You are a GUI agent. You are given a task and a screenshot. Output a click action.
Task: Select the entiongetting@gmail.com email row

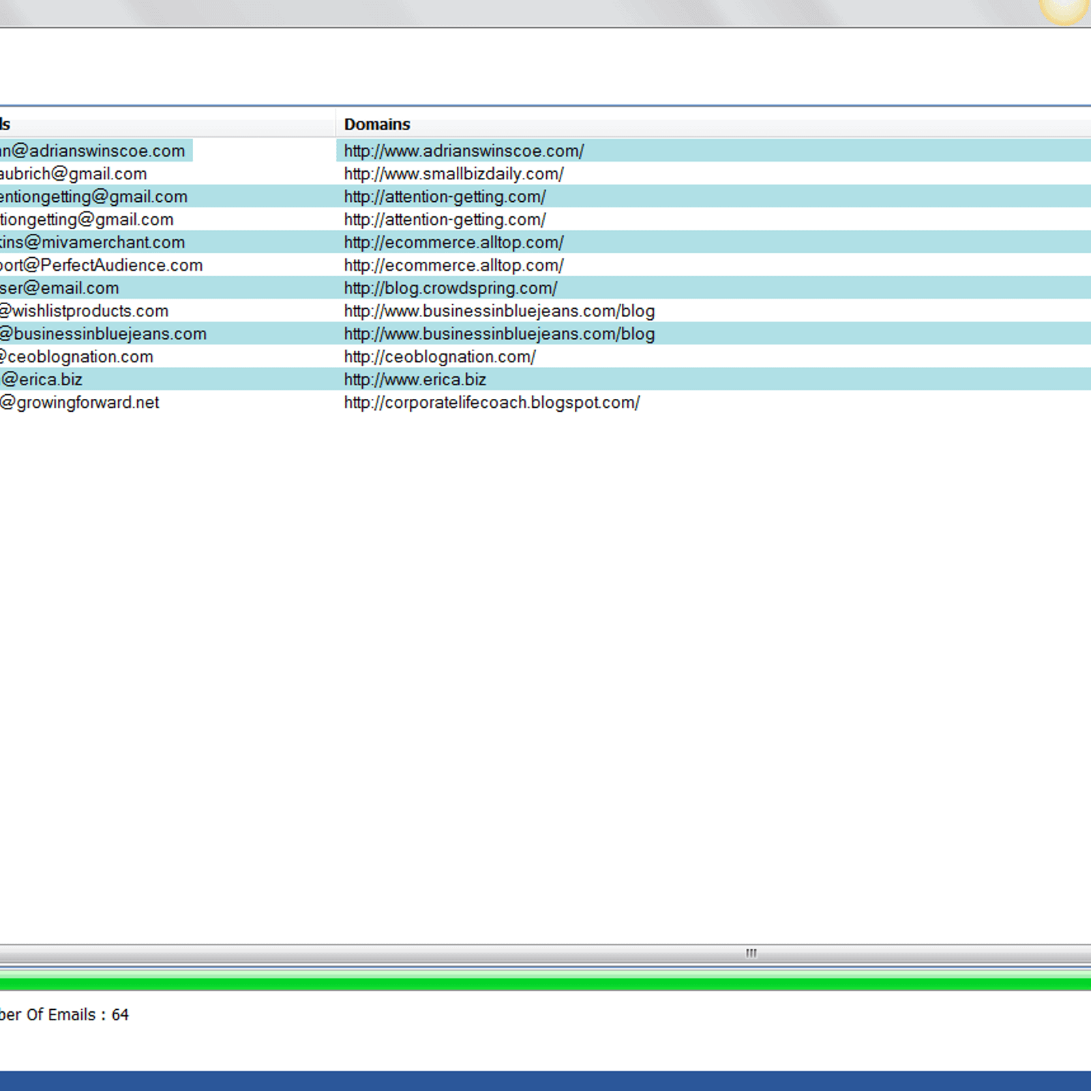93,196
